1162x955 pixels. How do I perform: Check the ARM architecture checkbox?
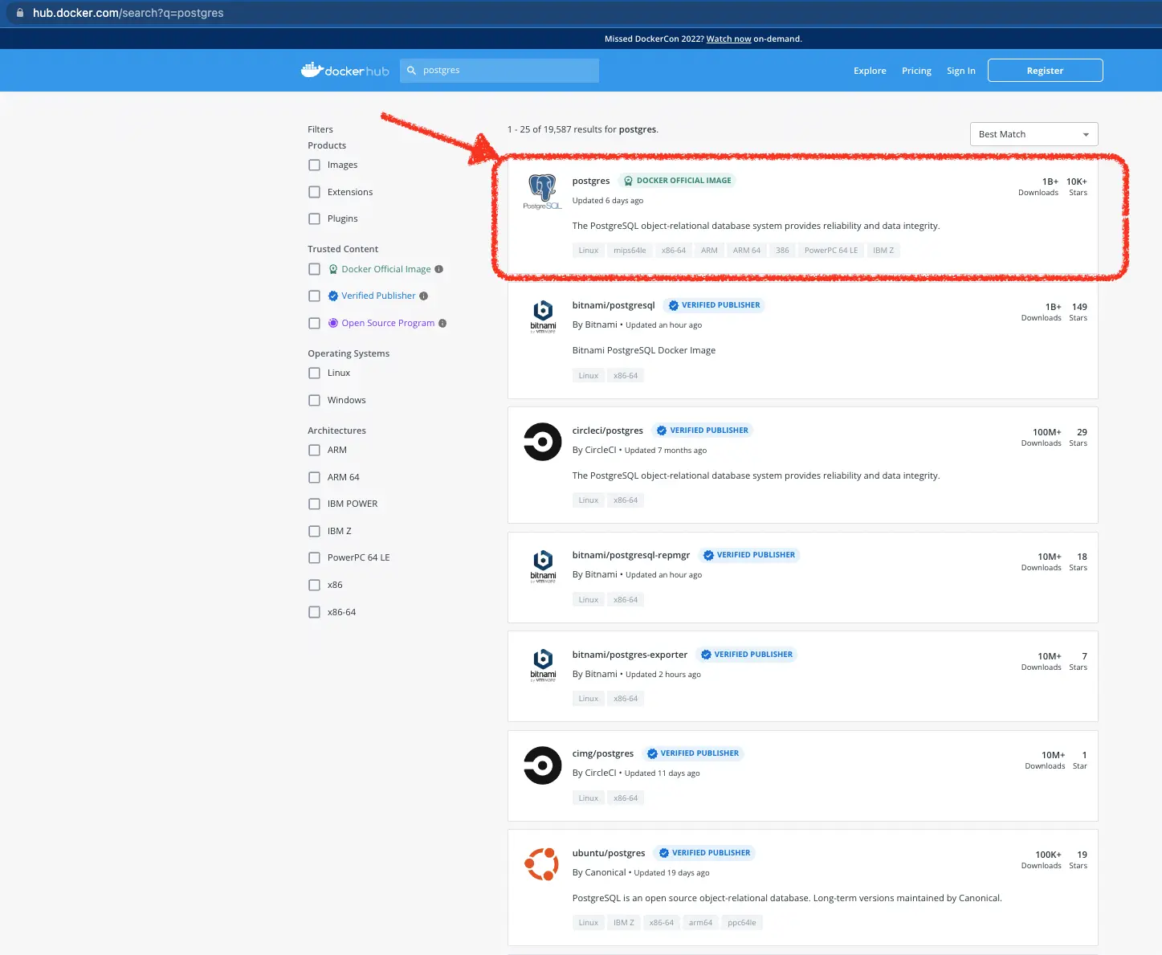coord(315,450)
